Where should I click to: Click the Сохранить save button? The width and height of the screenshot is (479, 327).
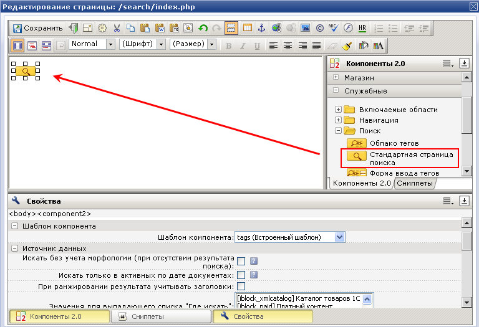[x=37, y=28]
